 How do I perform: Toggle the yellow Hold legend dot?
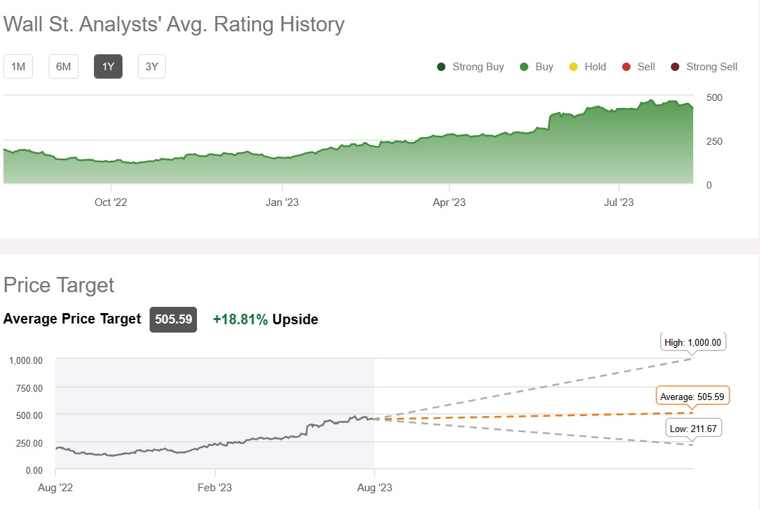(x=573, y=67)
